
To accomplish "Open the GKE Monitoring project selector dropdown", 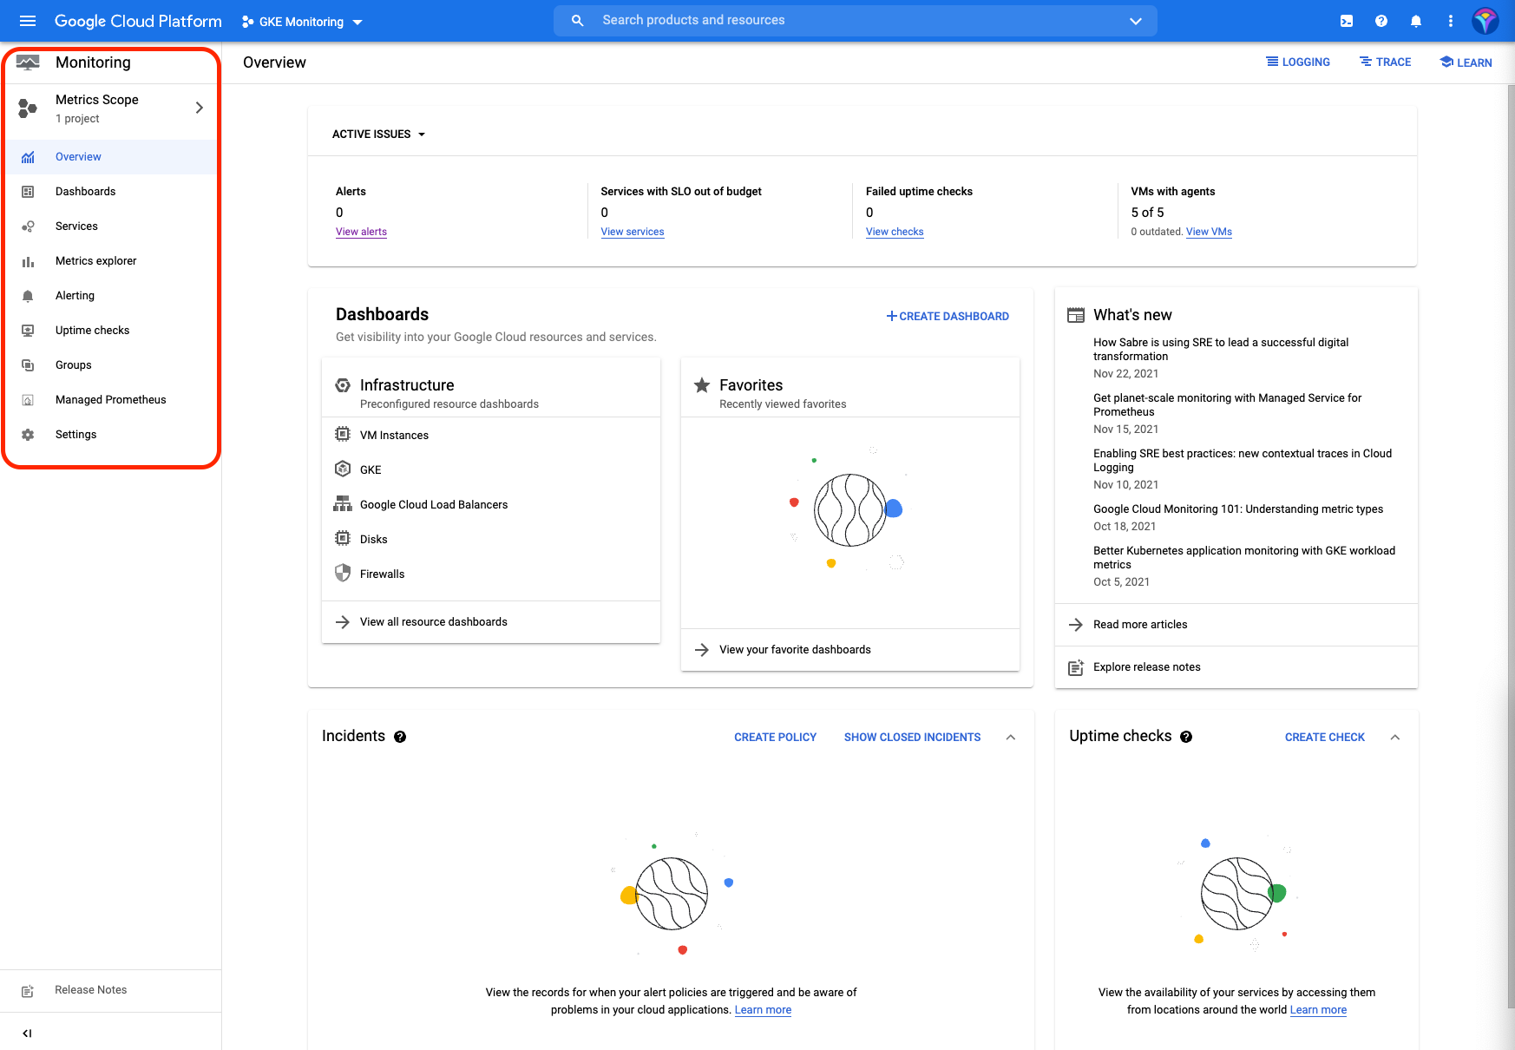I will [x=302, y=22].
